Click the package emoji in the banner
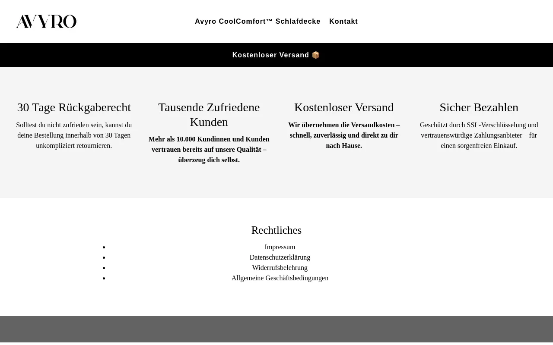The image size is (553, 345). [316, 55]
